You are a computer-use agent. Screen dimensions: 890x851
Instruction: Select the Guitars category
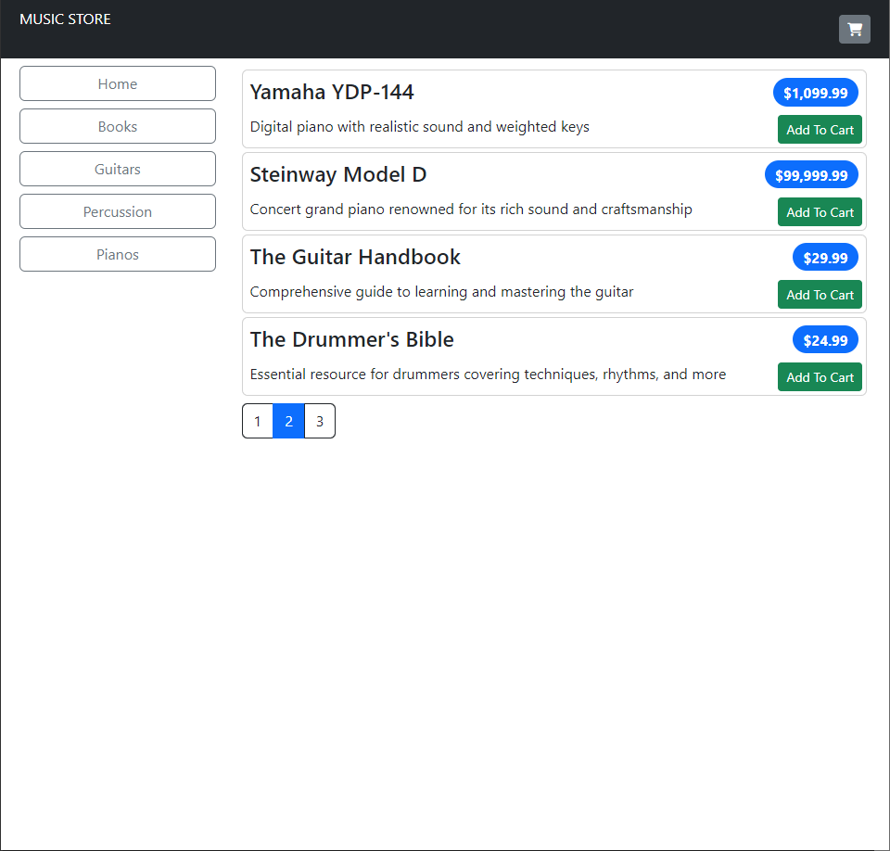click(118, 169)
